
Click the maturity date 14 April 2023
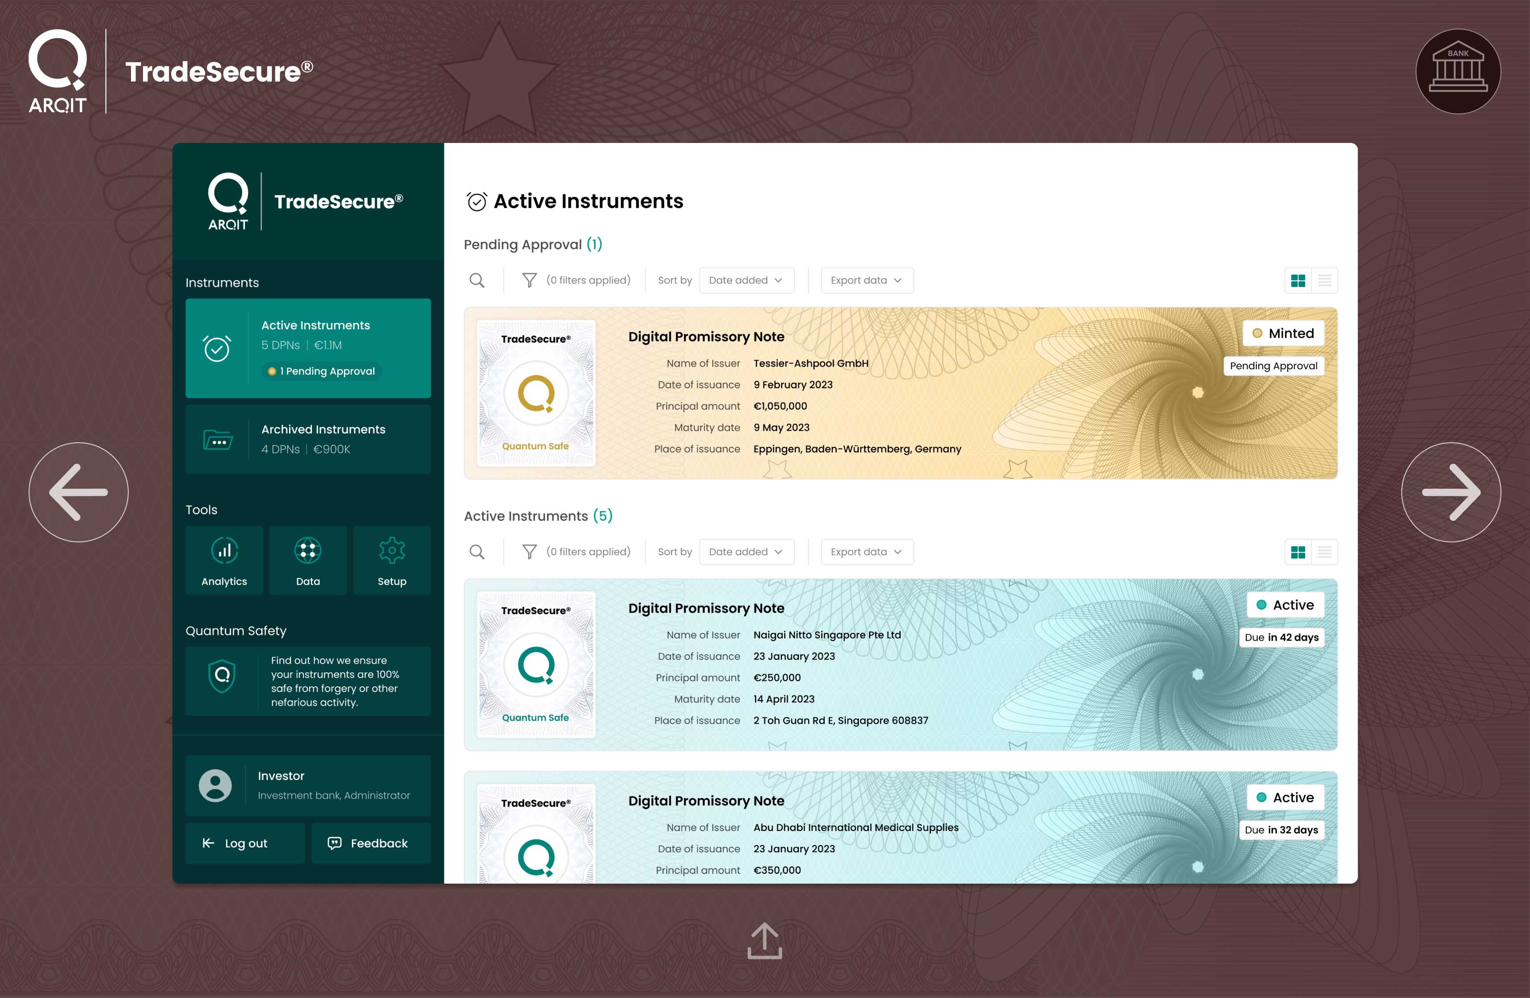(784, 699)
